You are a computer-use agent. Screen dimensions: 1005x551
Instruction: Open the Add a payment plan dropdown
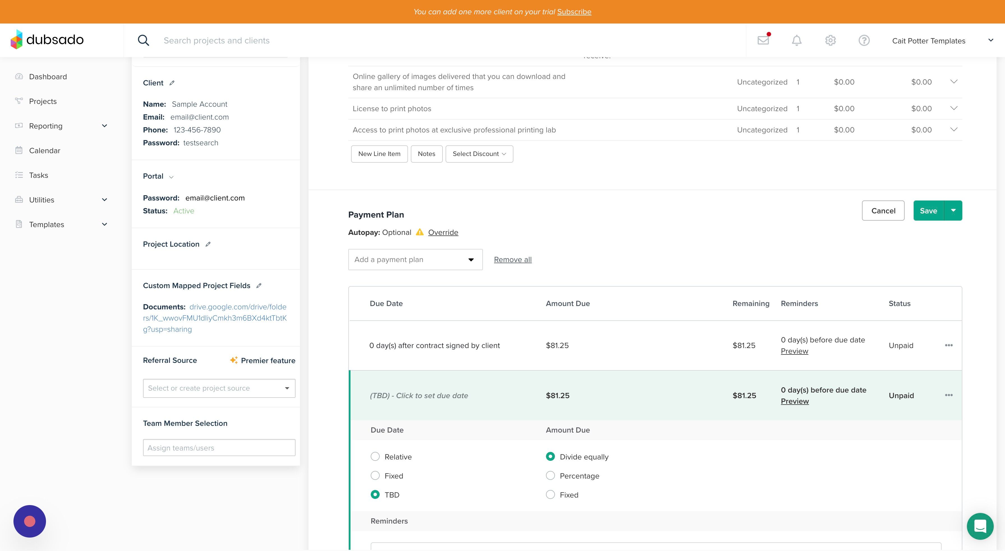pos(415,260)
